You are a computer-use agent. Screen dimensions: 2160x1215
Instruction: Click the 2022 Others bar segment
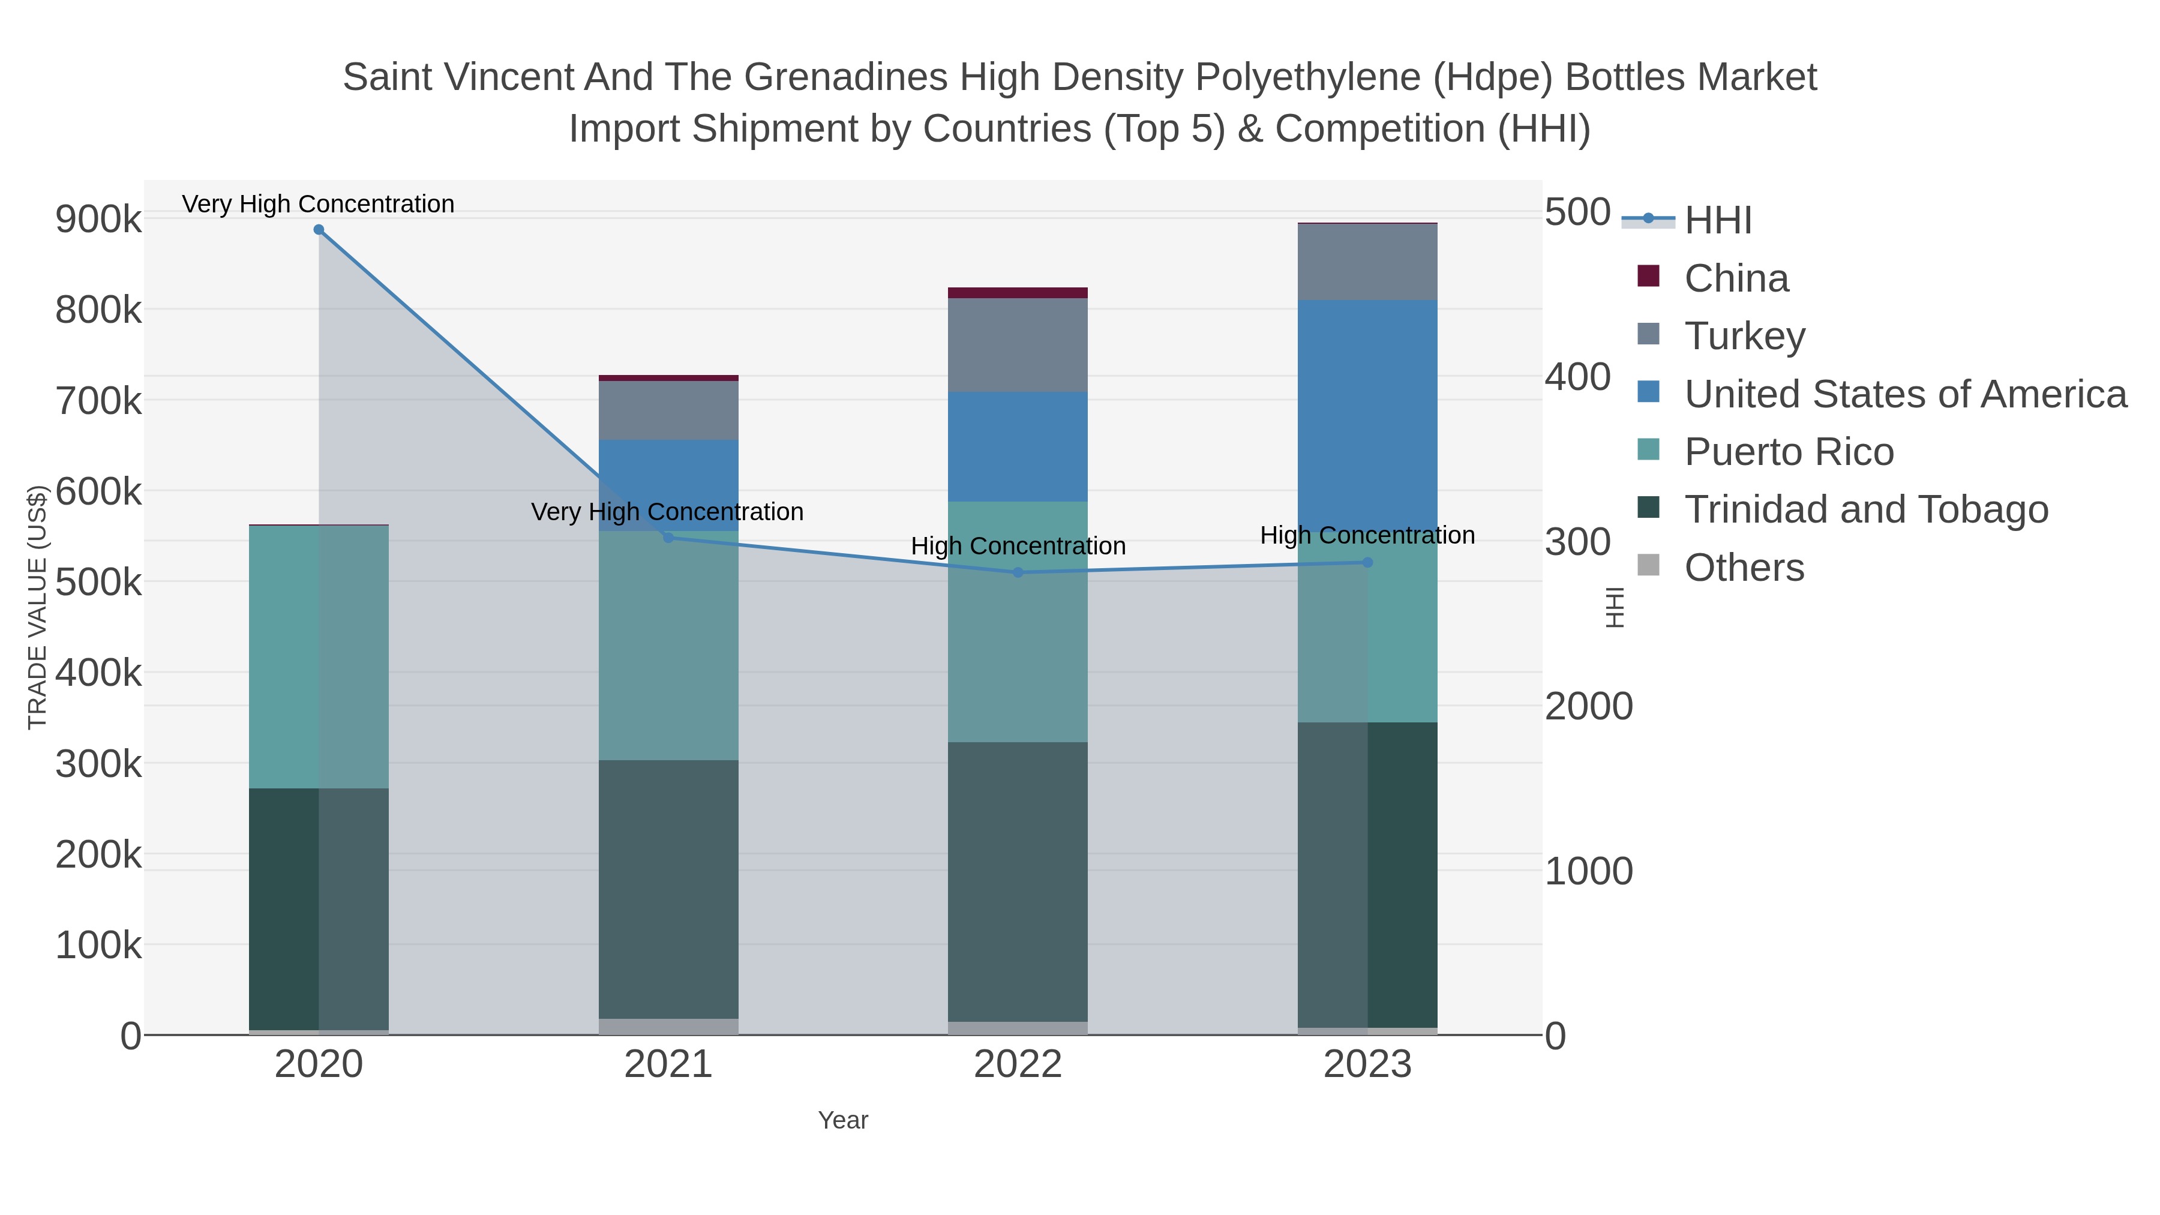point(1018,1029)
